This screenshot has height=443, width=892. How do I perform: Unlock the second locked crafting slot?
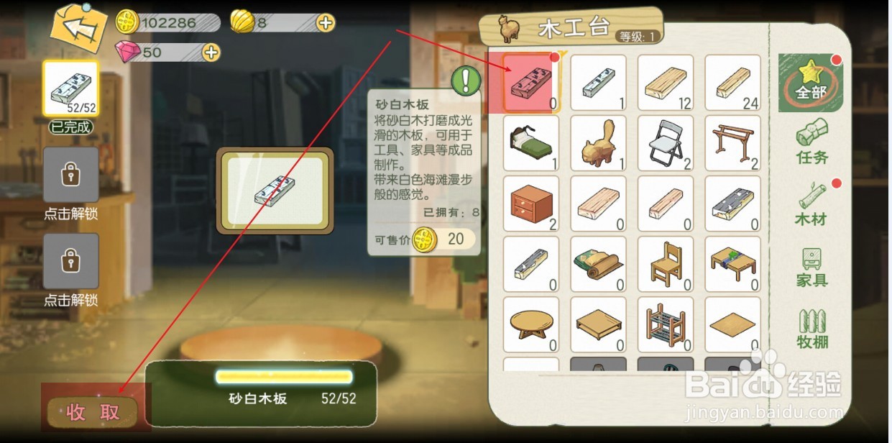pyautogui.click(x=70, y=261)
